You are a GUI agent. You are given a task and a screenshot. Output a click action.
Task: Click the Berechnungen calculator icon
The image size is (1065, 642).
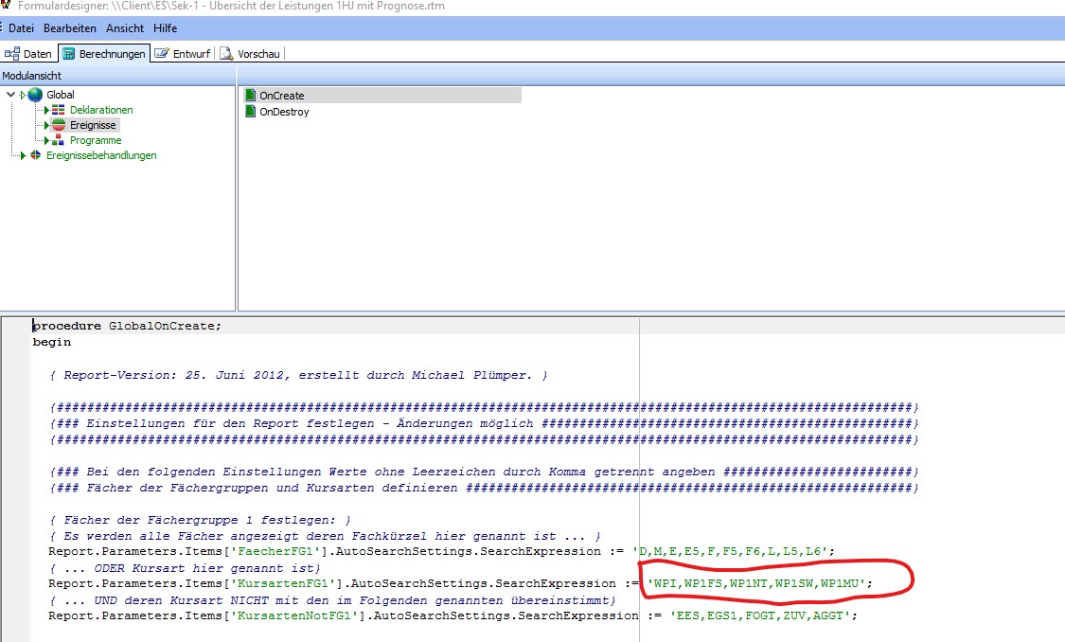tap(68, 54)
